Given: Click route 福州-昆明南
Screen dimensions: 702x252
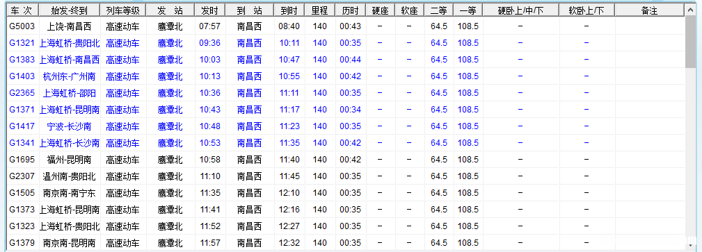Looking at the screenshot, I should tap(70, 160).
